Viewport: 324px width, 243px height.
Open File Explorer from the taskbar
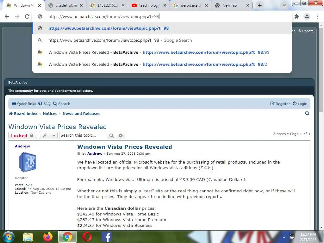click(28, 237)
